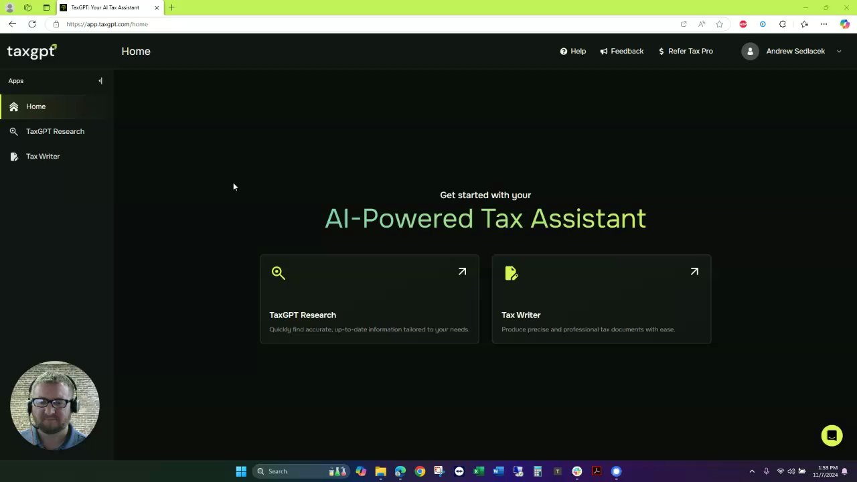This screenshot has width=857, height=482.
Task: Open a new browser tab
Action: tap(171, 7)
